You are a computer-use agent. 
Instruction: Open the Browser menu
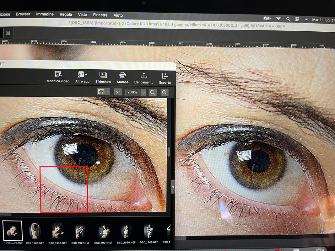[23, 14]
